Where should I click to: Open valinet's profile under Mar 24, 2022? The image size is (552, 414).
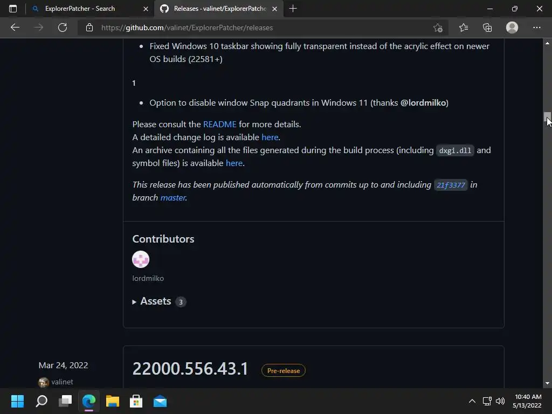[x=62, y=382]
